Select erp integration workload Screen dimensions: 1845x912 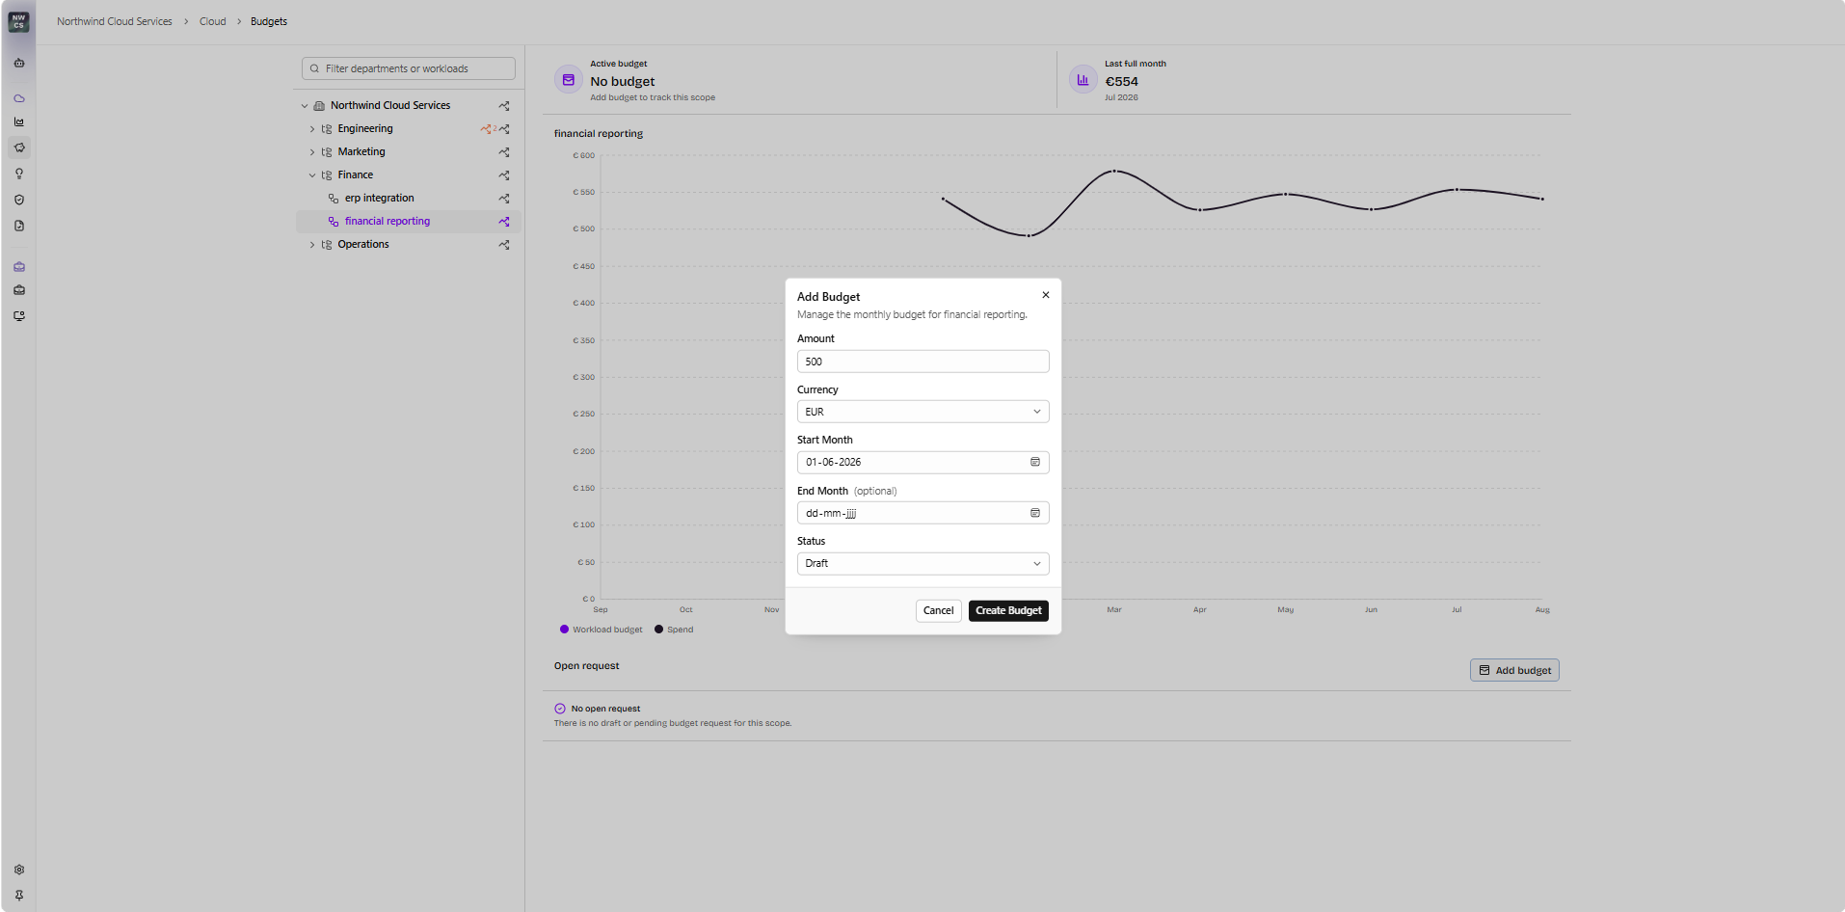[x=379, y=199]
